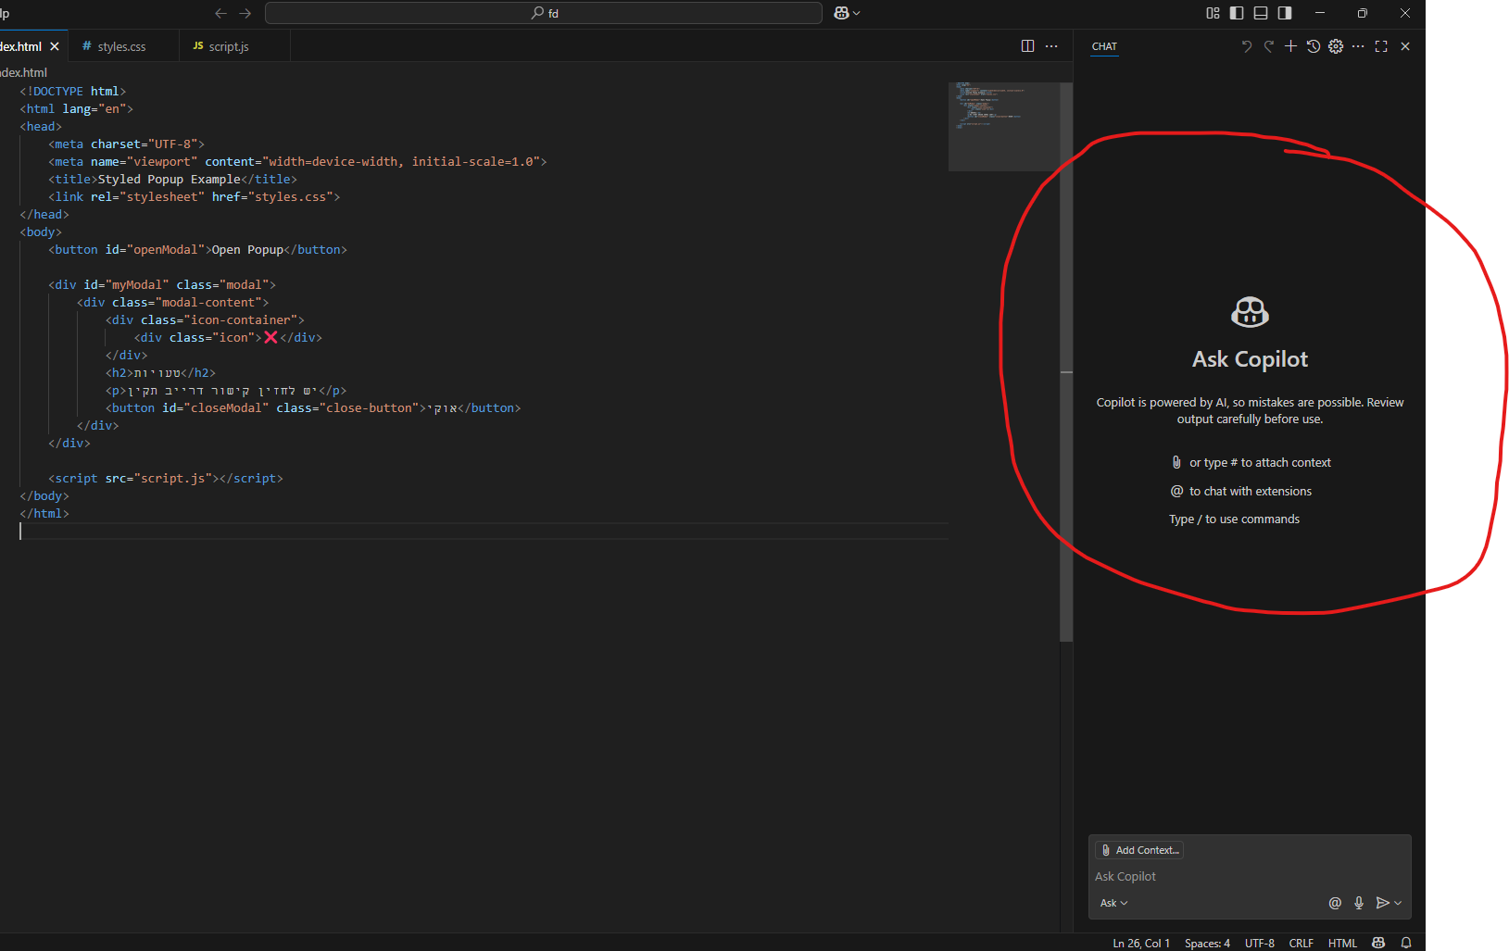
Task: Undo the last chat request
Action: click(1246, 46)
